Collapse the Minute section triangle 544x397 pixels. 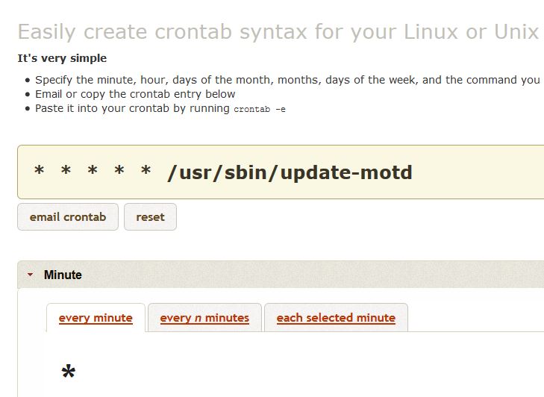(30, 275)
